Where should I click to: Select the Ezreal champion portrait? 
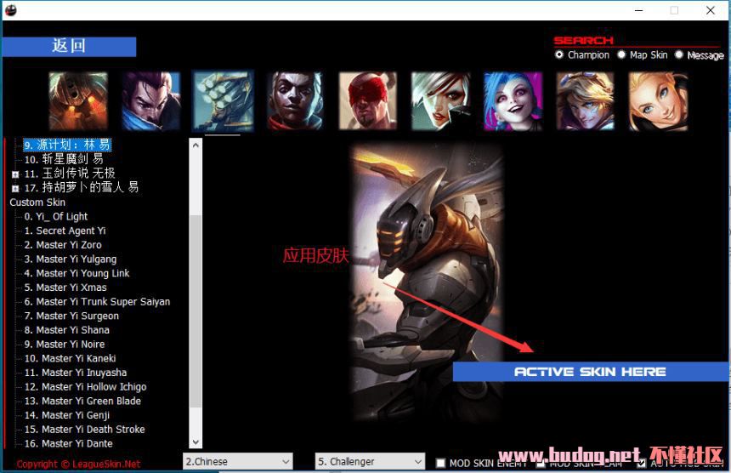(586, 100)
